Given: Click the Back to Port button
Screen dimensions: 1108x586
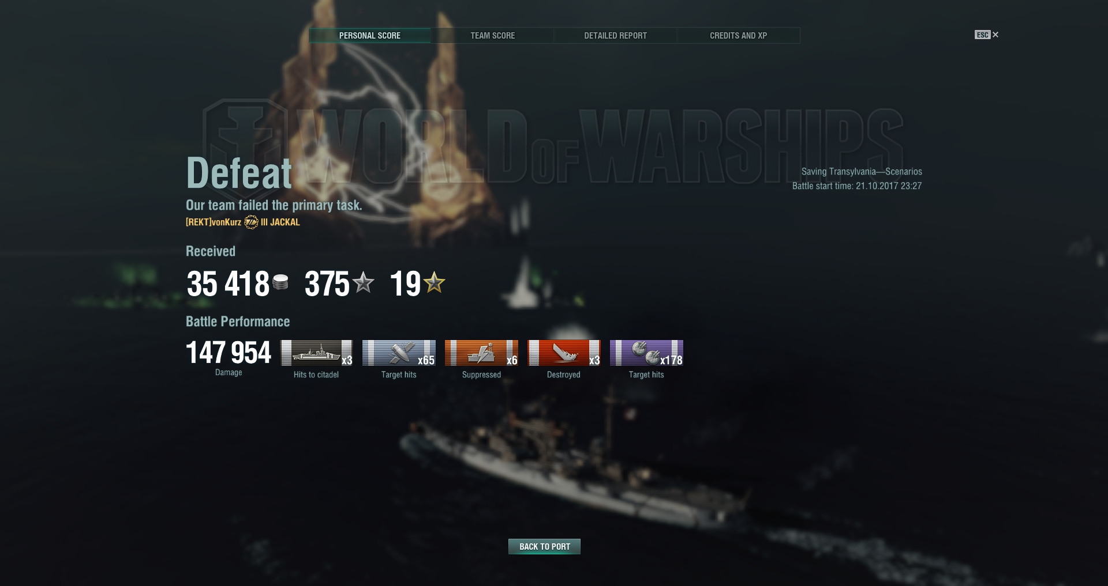Looking at the screenshot, I should click(x=544, y=546).
